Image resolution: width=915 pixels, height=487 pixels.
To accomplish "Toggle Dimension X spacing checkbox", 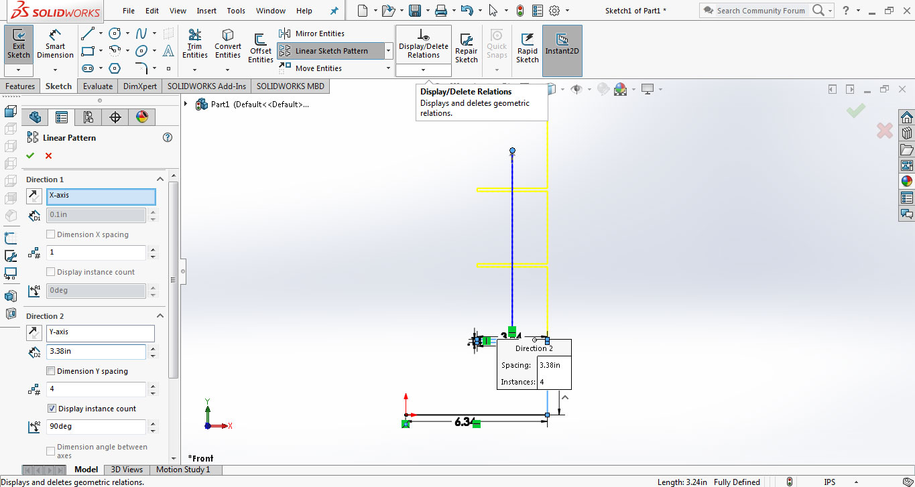I will [51, 234].
